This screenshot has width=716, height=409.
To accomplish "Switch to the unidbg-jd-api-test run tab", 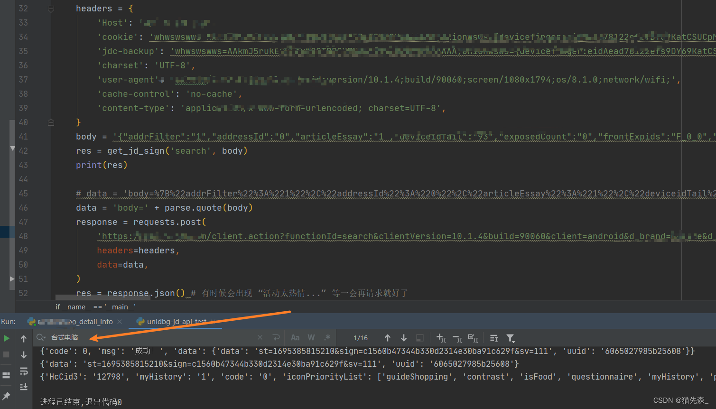I will click(x=175, y=321).
